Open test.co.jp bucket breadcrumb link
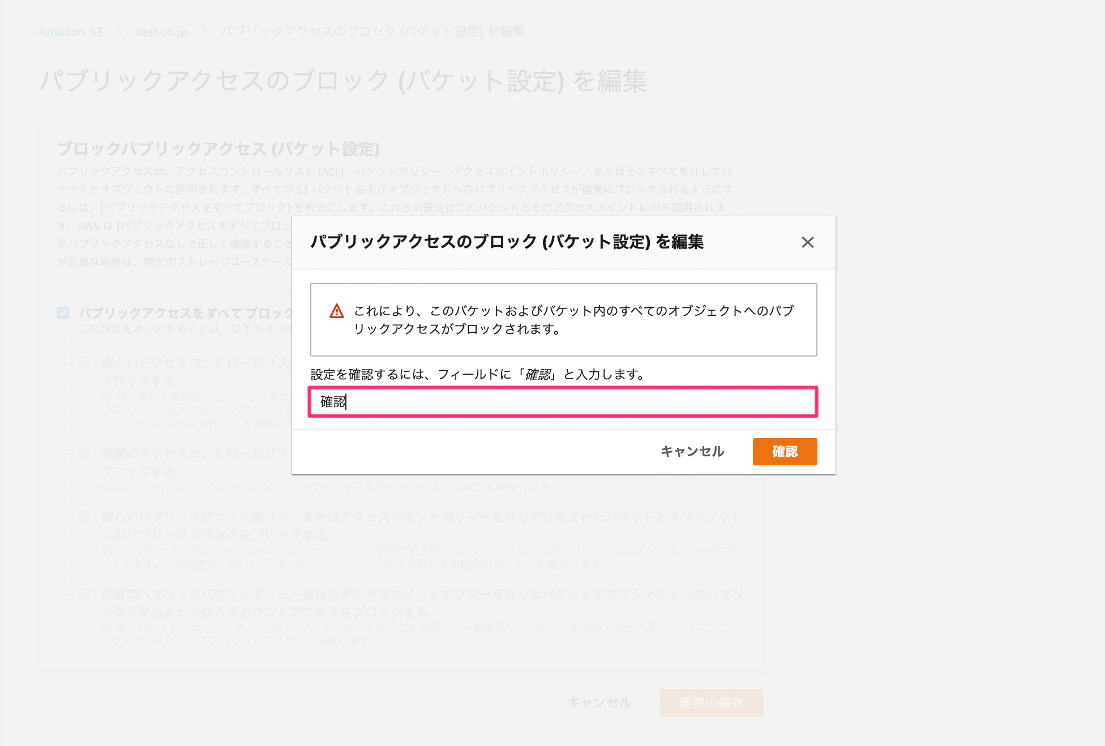The width and height of the screenshot is (1105, 746). point(161,32)
